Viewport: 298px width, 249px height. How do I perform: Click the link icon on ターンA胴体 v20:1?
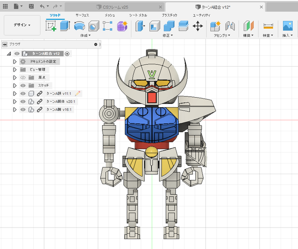tap(39, 102)
